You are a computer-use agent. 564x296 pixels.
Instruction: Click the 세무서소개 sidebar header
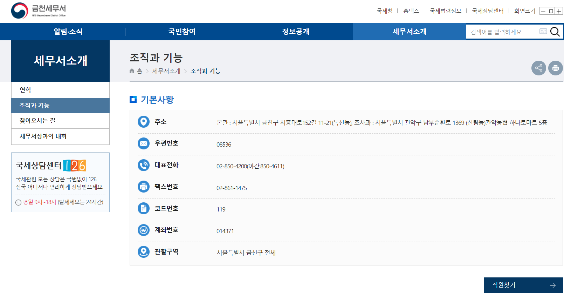tap(60, 61)
